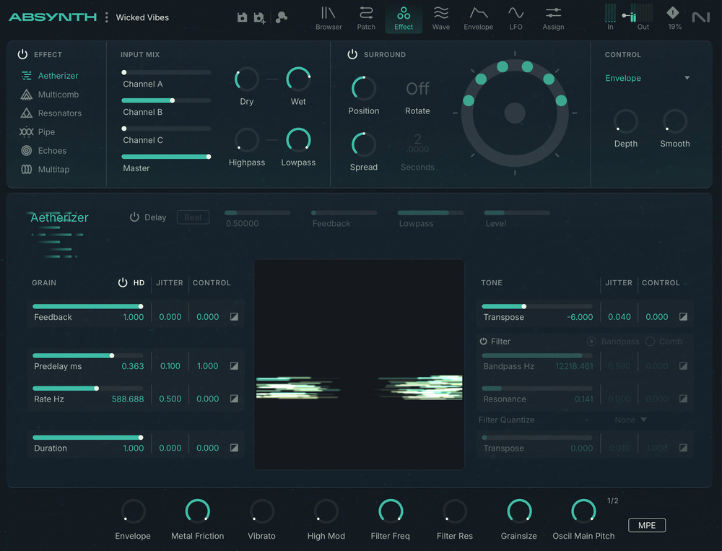Click the input mix Lowpass knob
722x551 pixels.
click(x=298, y=140)
